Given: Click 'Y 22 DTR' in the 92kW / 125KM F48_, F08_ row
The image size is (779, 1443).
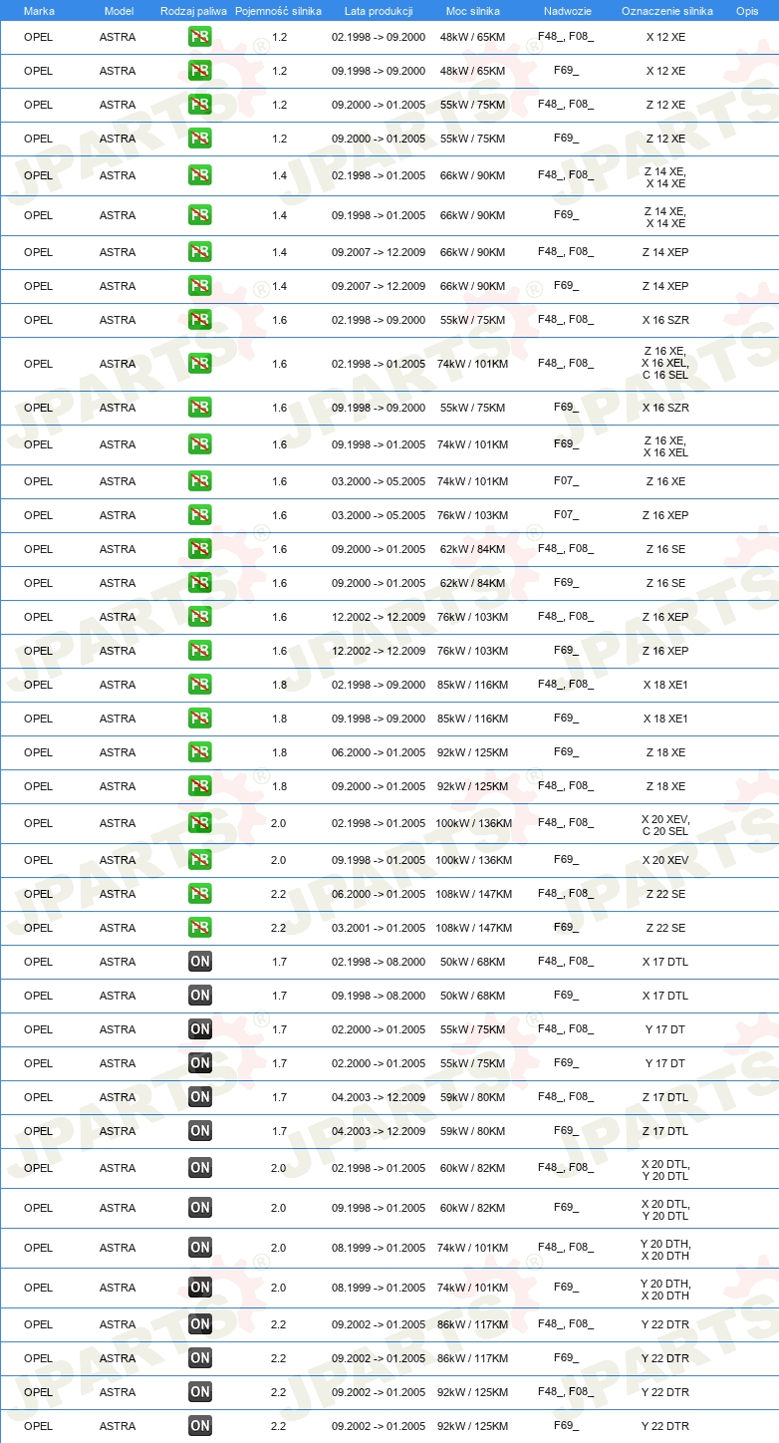Looking at the screenshot, I should click(x=665, y=1392).
